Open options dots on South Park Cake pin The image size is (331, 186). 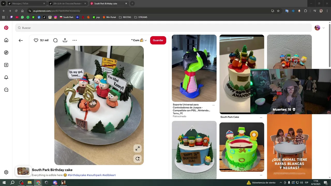click(x=261, y=117)
